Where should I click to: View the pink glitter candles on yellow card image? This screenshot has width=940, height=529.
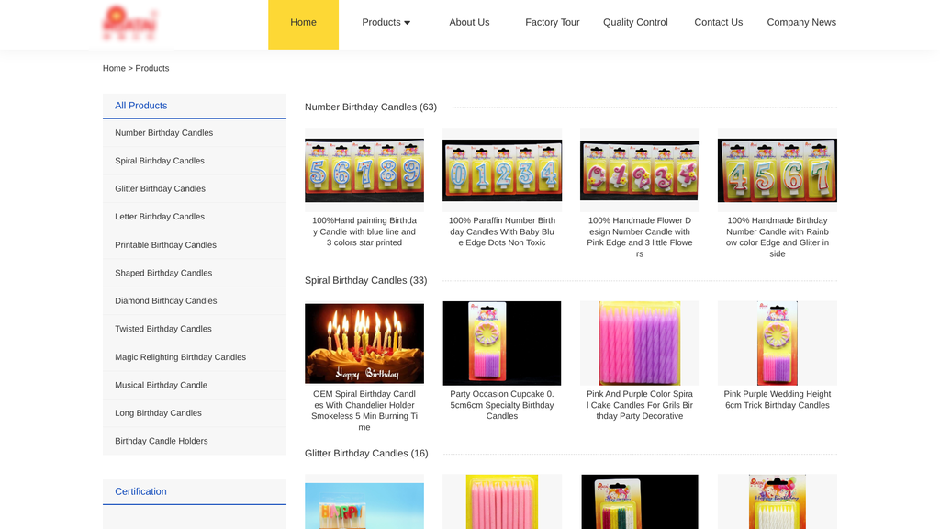[x=502, y=502]
